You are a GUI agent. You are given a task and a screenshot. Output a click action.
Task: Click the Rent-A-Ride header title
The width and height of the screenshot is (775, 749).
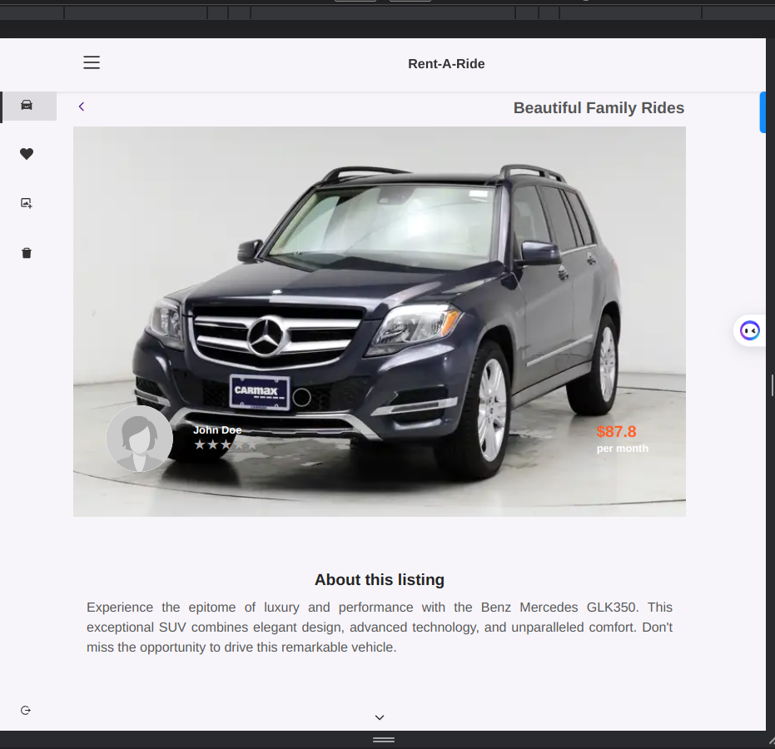pyautogui.click(x=446, y=64)
